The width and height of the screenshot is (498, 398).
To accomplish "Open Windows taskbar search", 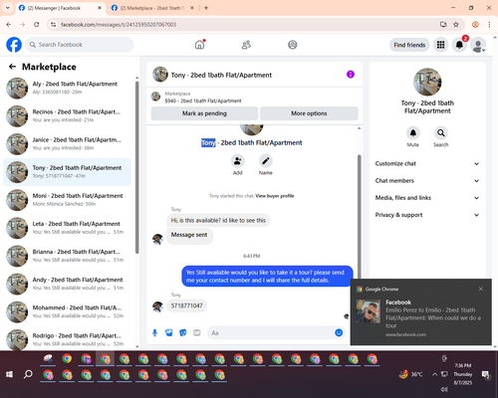I will (x=28, y=374).
